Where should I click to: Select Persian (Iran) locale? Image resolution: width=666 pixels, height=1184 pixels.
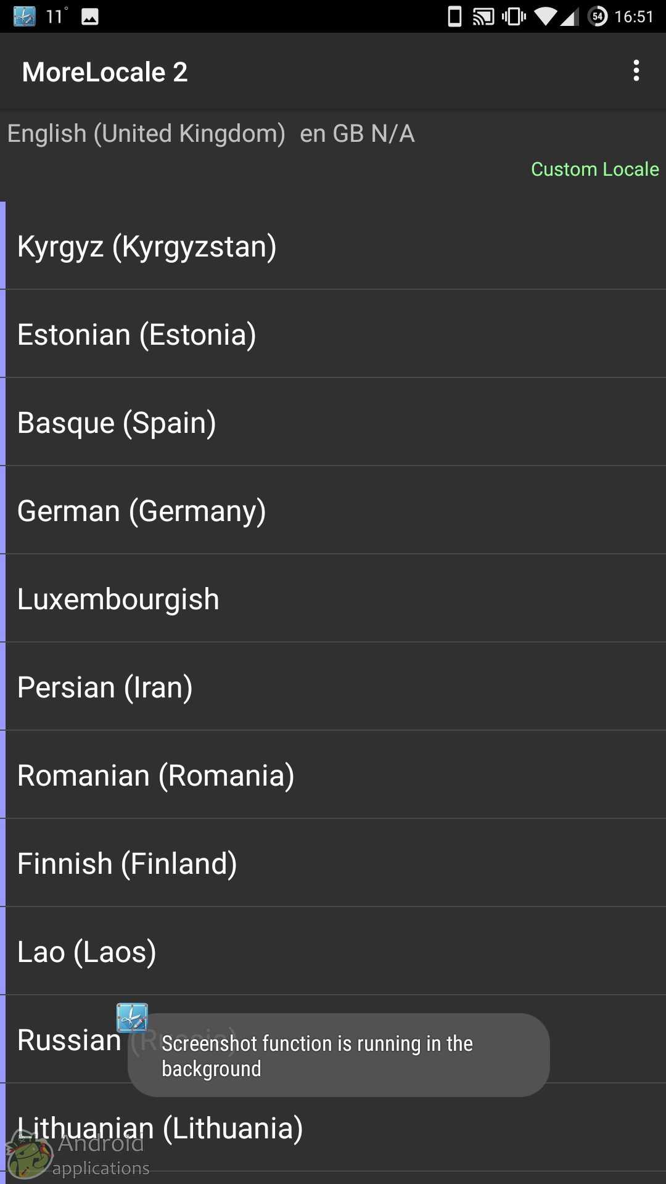point(333,688)
